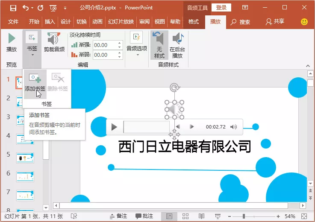
Task: Switch to the audio 格式 tab
Action: click(194, 21)
